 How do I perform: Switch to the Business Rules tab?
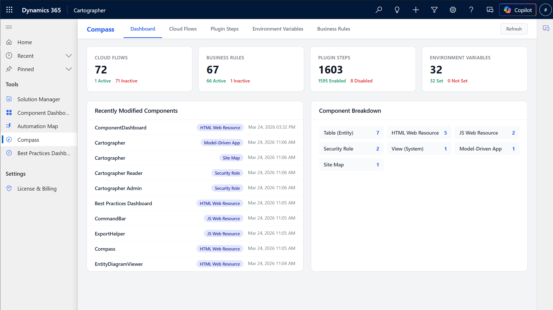pos(334,29)
